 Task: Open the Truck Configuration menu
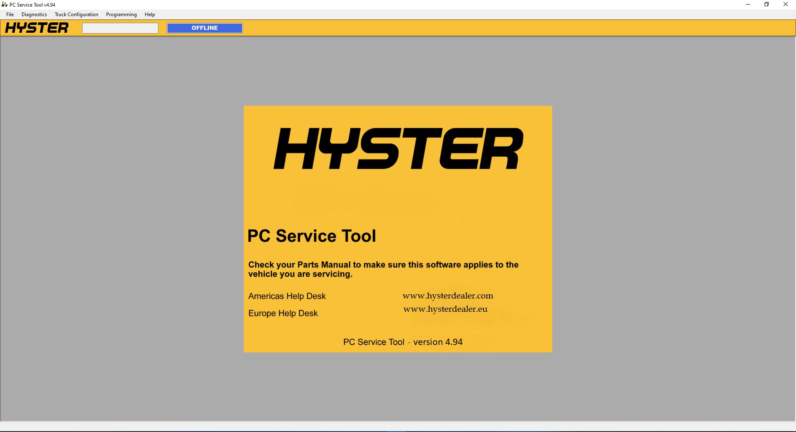76,14
